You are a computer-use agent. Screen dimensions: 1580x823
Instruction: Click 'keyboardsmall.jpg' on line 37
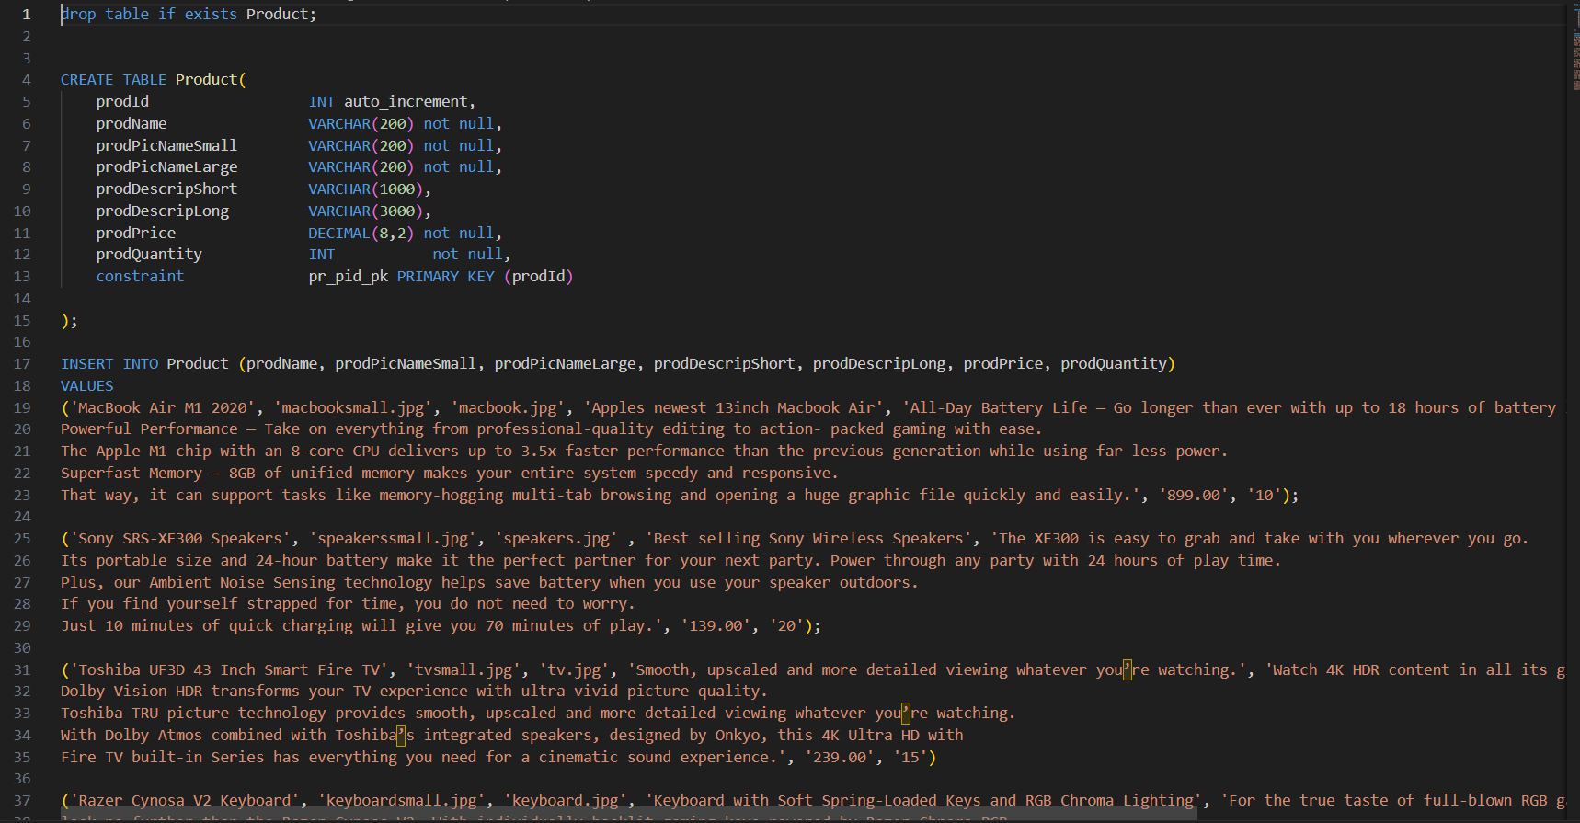[x=402, y=801]
